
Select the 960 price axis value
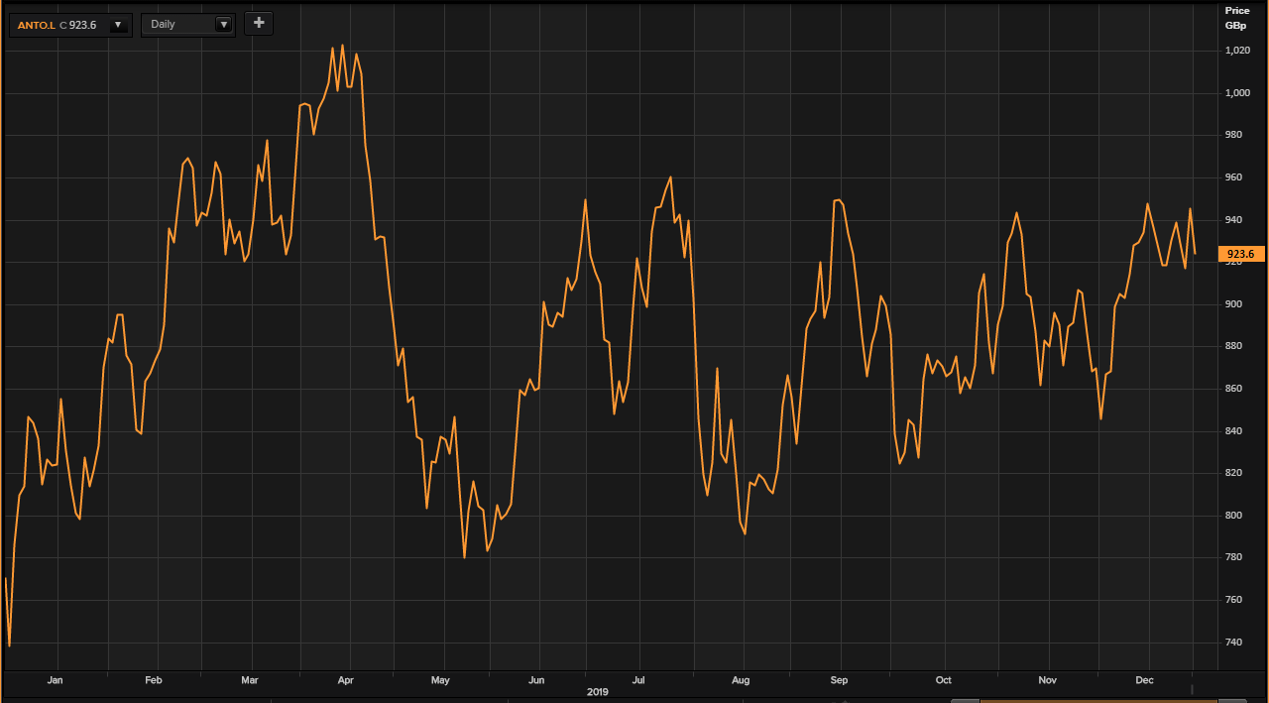click(1234, 177)
